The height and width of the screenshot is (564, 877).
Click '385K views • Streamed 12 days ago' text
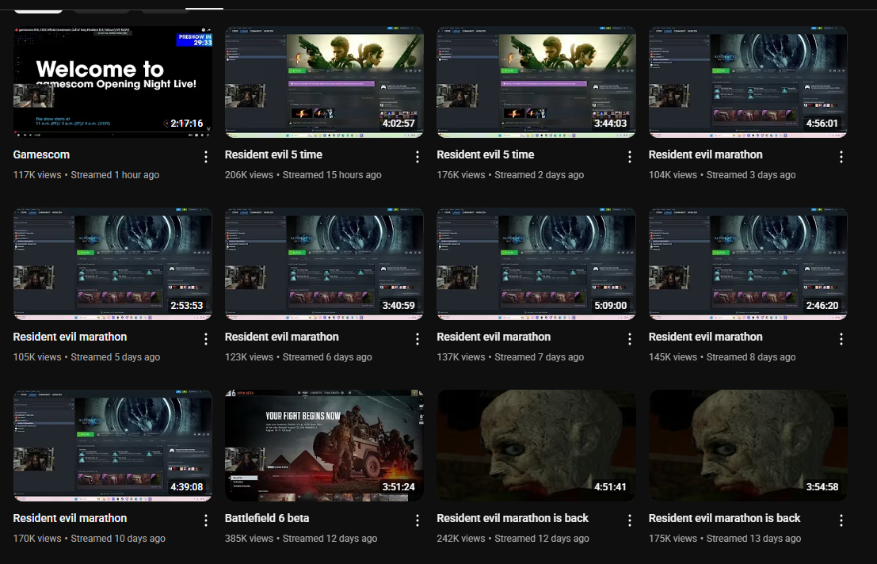point(301,539)
